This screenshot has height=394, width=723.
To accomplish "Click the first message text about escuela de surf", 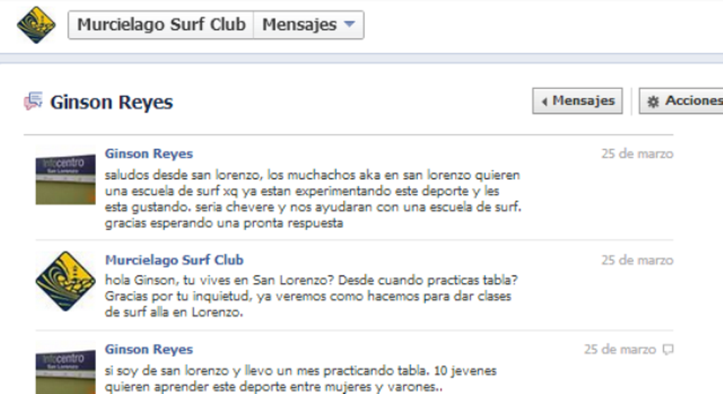I will point(313,199).
